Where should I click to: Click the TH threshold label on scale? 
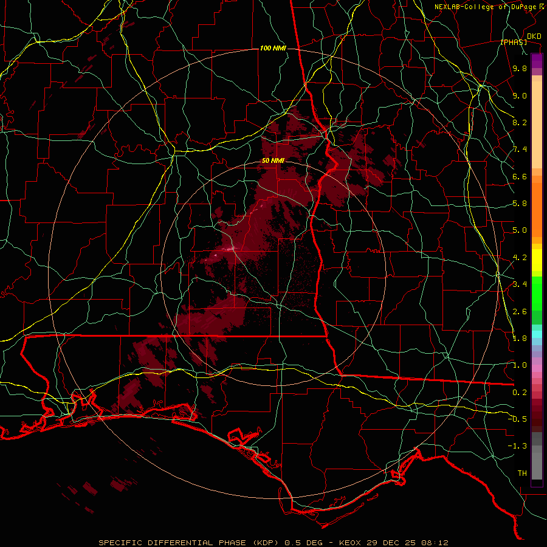522,473
